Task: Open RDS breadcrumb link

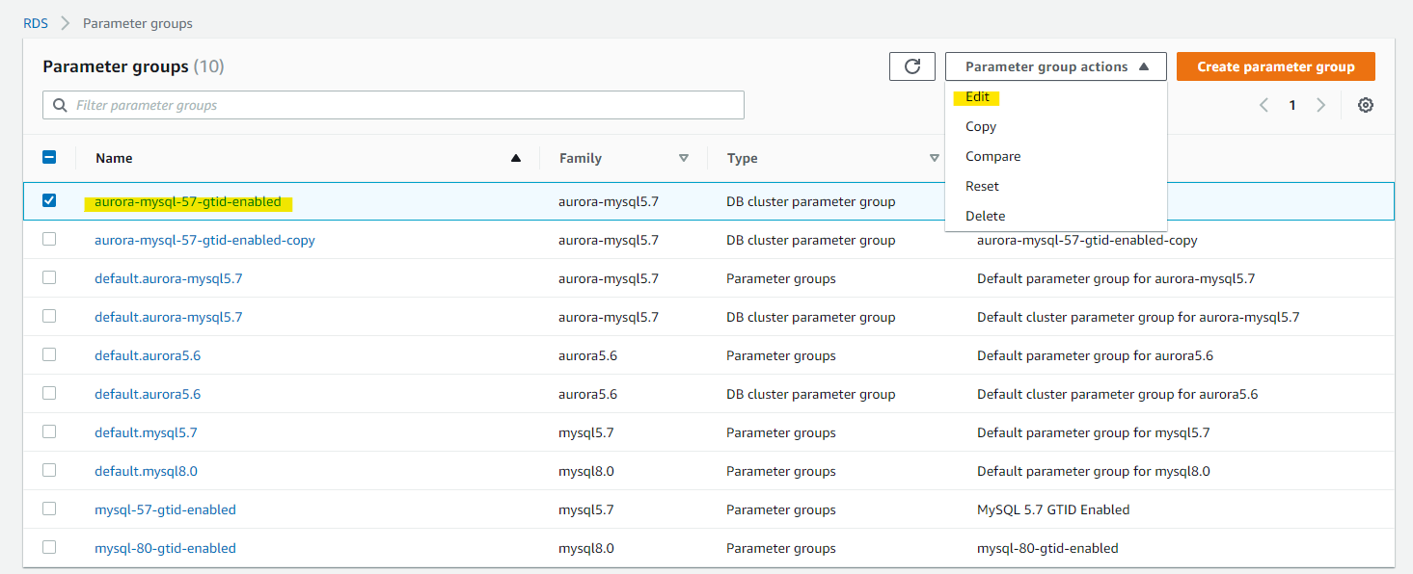Action: pos(36,23)
